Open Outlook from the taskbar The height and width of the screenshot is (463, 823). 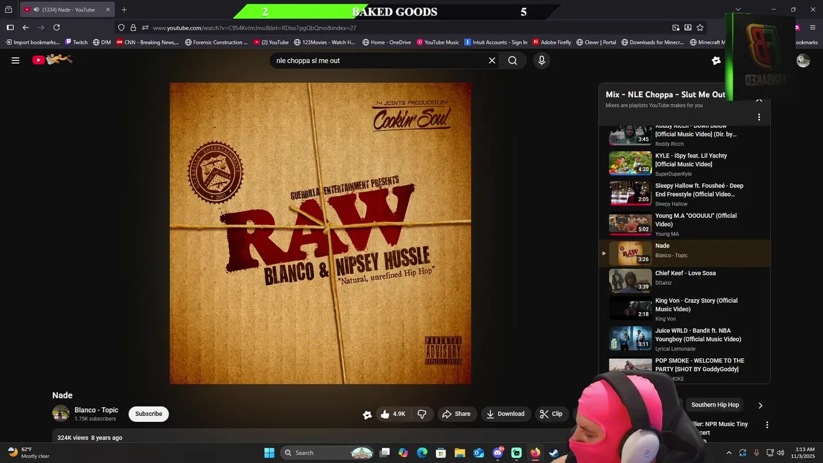pos(479,453)
